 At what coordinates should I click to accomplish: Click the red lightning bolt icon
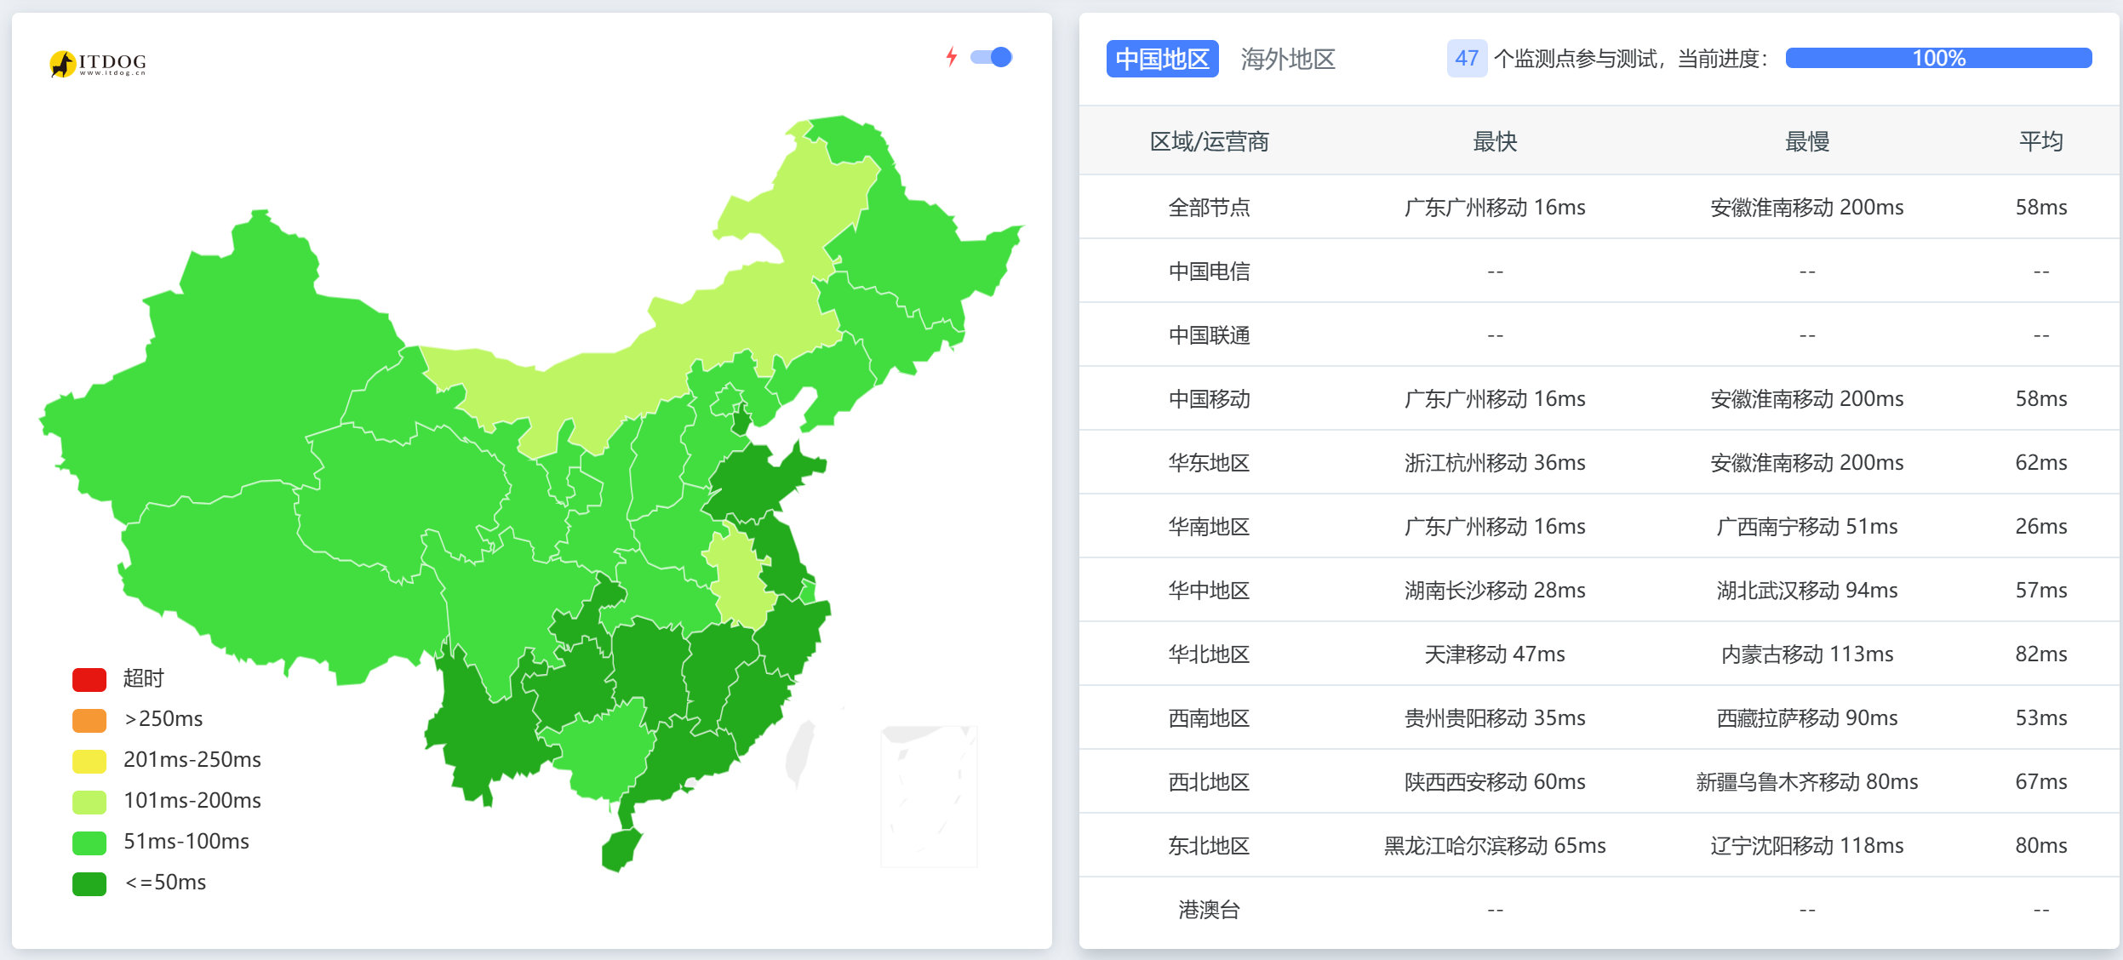coord(952,57)
